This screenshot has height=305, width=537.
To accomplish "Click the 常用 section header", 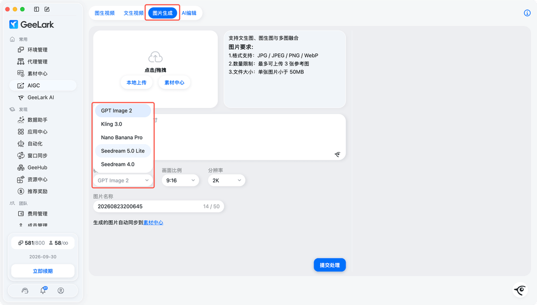I will (x=23, y=39).
